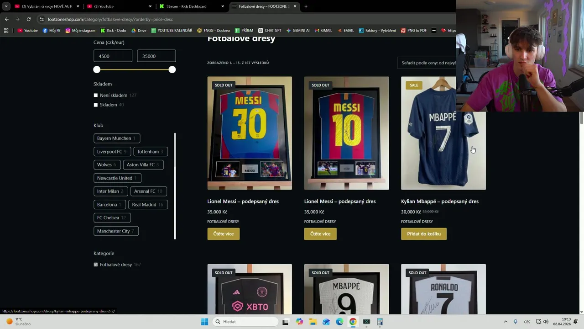The width and height of the screenshot is (584, 329).
Task: Open Kylian Mbappé – podepsaný dres title link
Action: pos(440,201)
